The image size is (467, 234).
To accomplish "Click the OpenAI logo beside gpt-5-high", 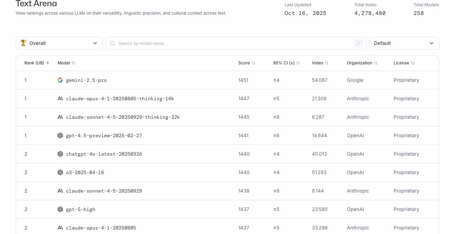I will tap(60, 209).
